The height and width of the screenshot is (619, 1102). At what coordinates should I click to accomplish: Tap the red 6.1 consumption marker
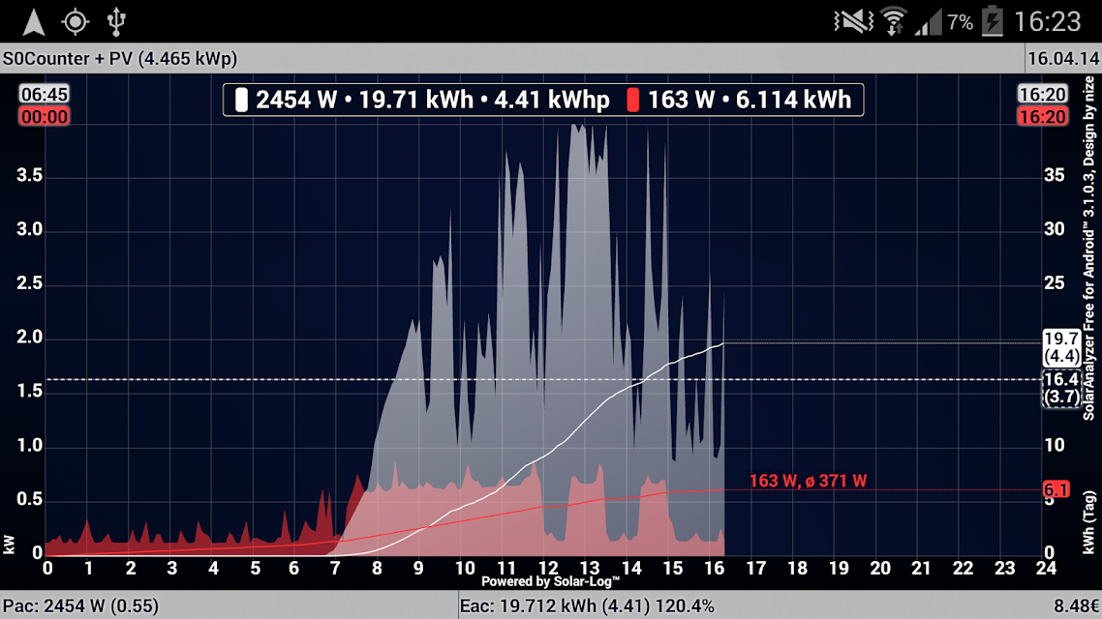pos(1056,489)
